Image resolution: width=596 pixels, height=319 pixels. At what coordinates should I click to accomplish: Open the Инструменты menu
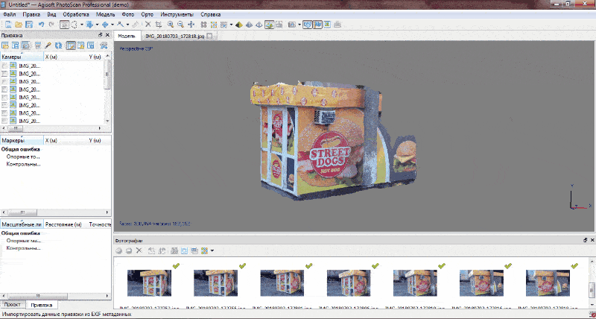click(x=177, y=14)
